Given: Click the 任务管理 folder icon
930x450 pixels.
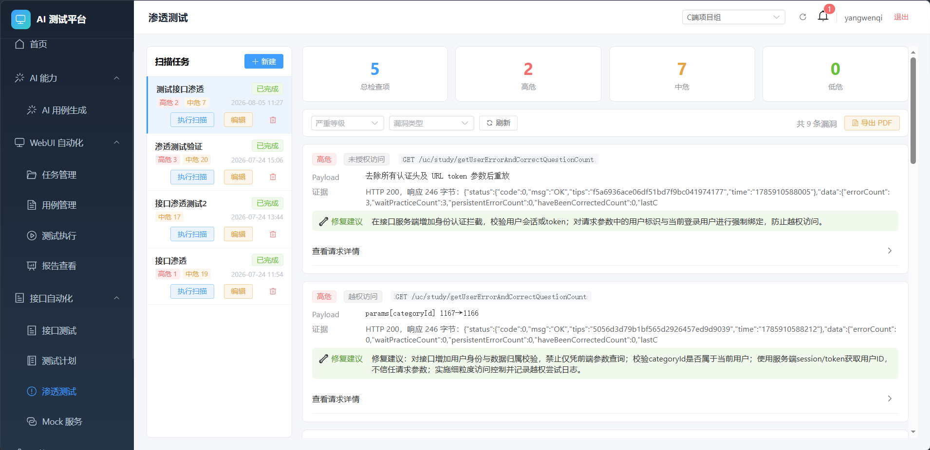Looking at the screenshot, I should tap(32, 175).
